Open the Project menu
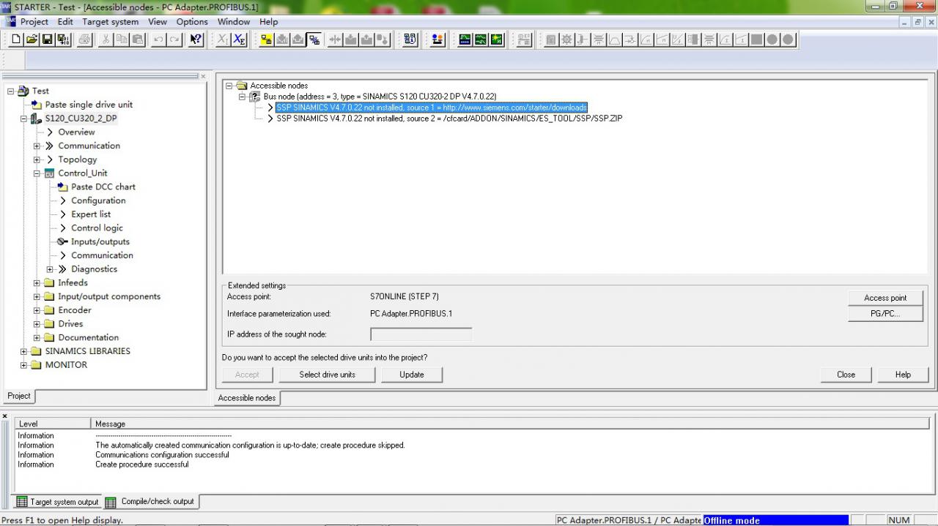This screenshot has height=526, width=938. pos(34,21)
